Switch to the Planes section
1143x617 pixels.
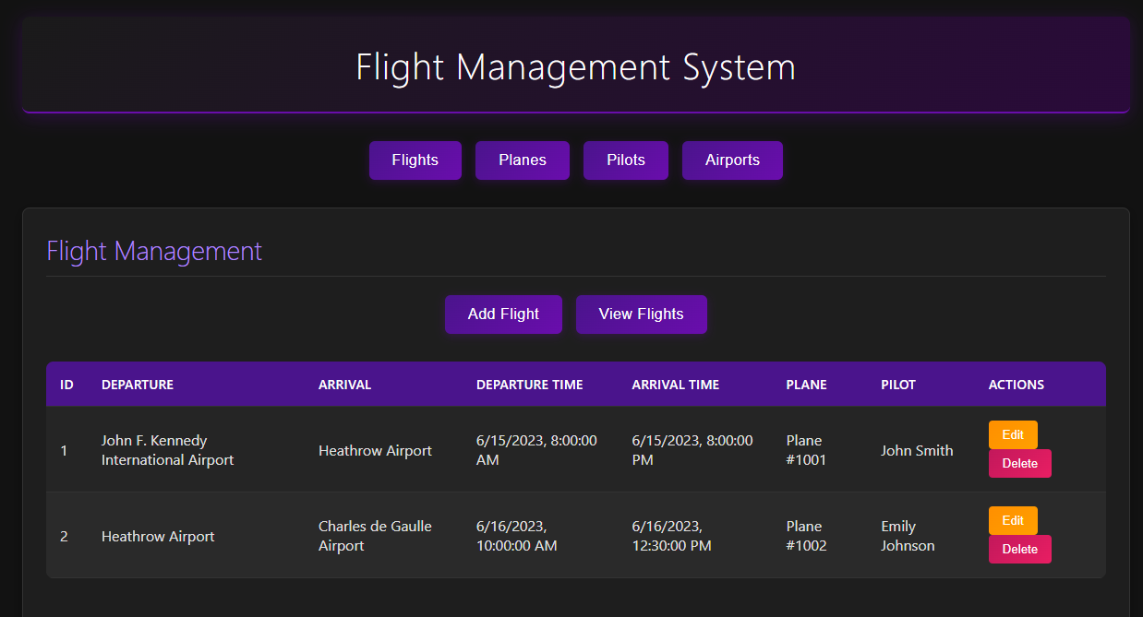click(x=522, y=160)
